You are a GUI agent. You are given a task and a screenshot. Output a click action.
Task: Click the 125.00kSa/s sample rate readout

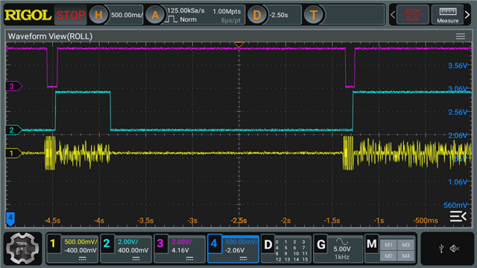point(186,10)
